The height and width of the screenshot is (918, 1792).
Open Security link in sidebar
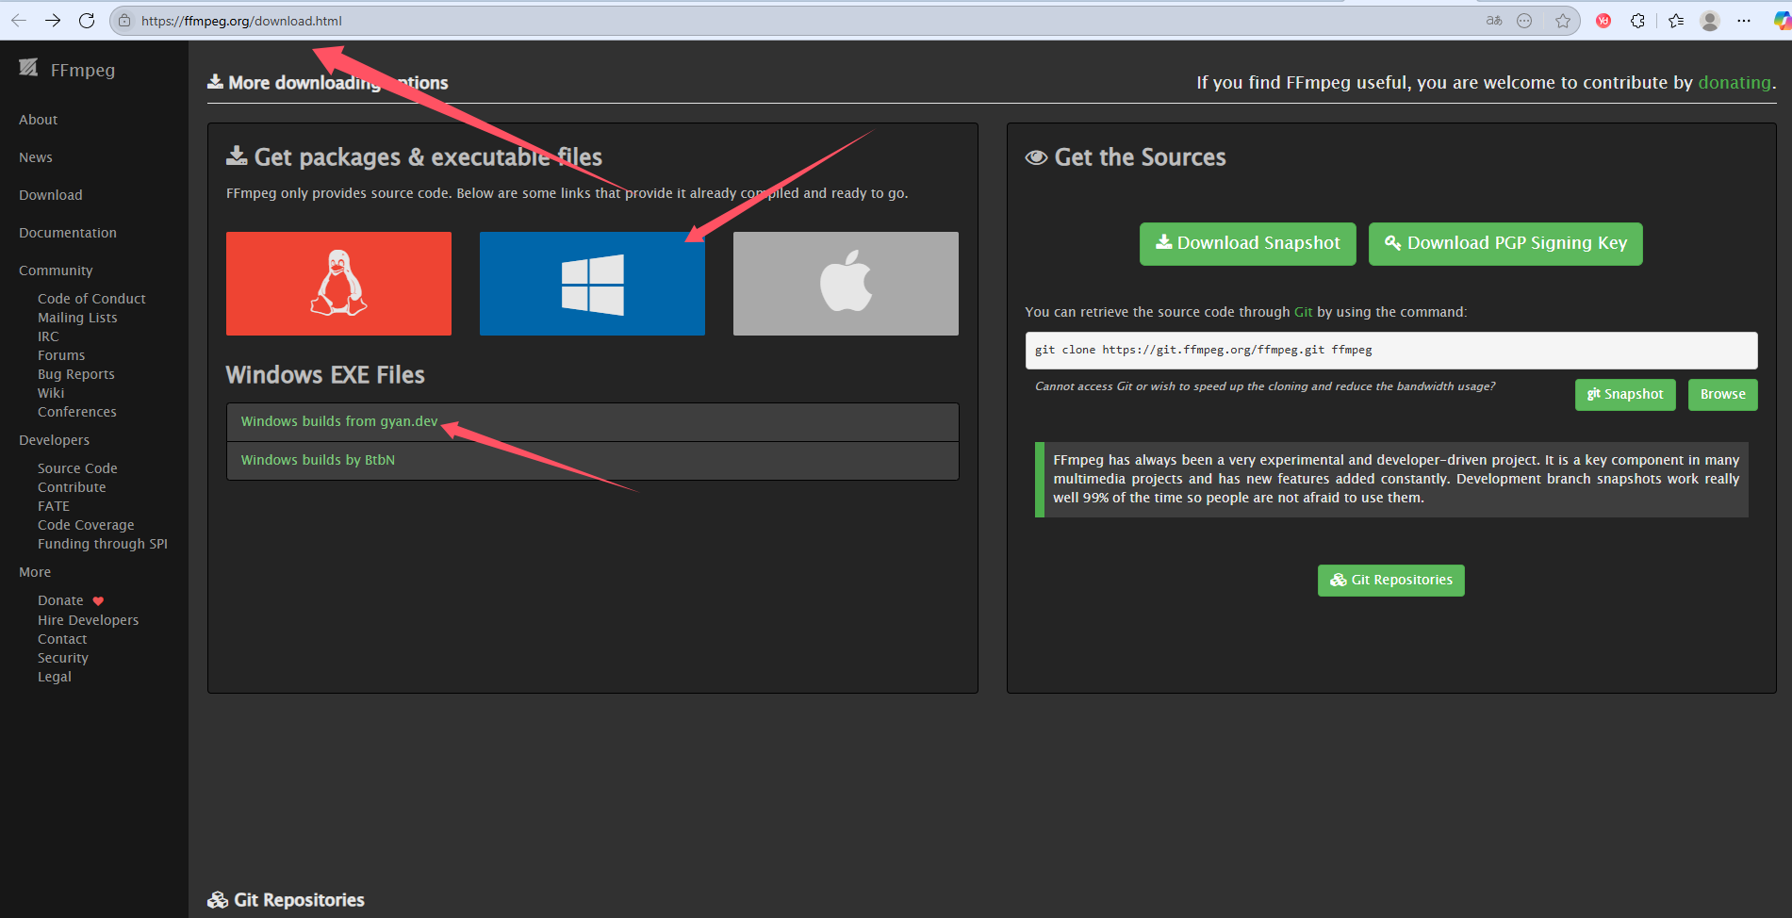(x=63, y=658)
